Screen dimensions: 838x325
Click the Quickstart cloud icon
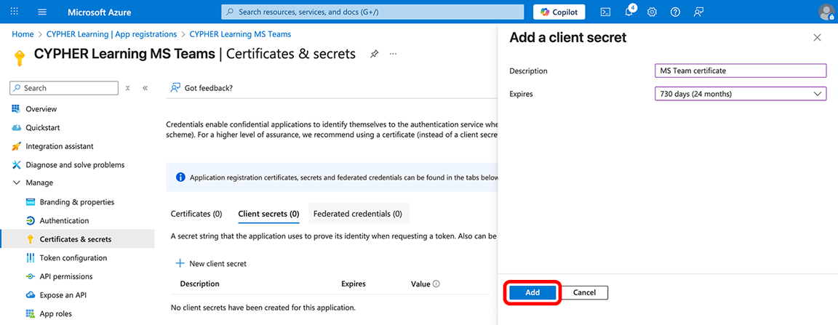click(x=15, y=128)
